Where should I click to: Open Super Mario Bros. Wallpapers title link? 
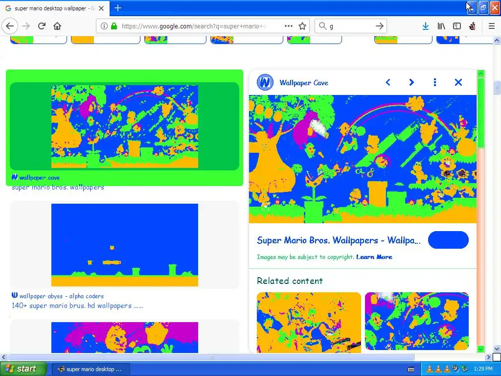[339, 240]
